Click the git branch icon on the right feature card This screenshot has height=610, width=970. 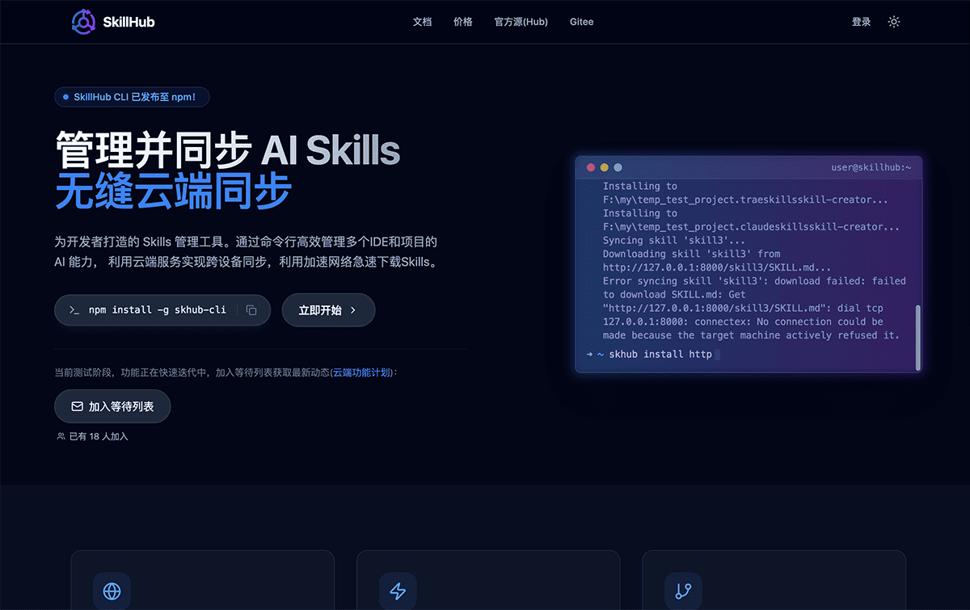tap(683, 591)
